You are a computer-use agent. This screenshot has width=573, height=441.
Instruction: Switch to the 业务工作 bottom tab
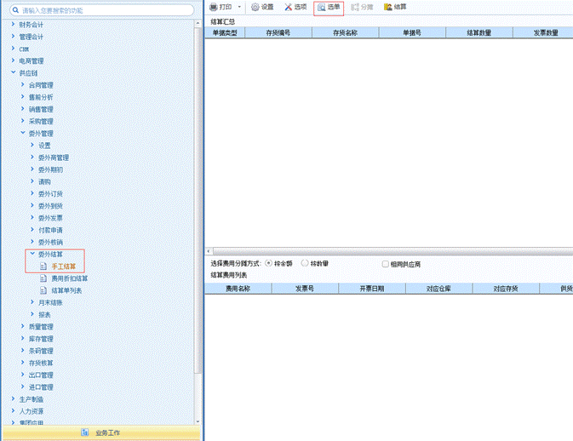[100, 433]
